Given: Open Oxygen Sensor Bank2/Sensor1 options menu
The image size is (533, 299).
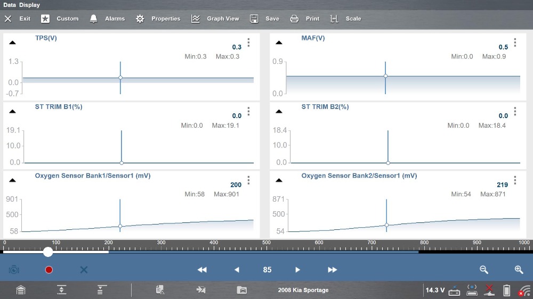Looking at the screenshot, I should (515, 180).
